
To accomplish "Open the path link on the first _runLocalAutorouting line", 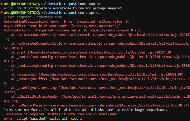I will point(122,57).
